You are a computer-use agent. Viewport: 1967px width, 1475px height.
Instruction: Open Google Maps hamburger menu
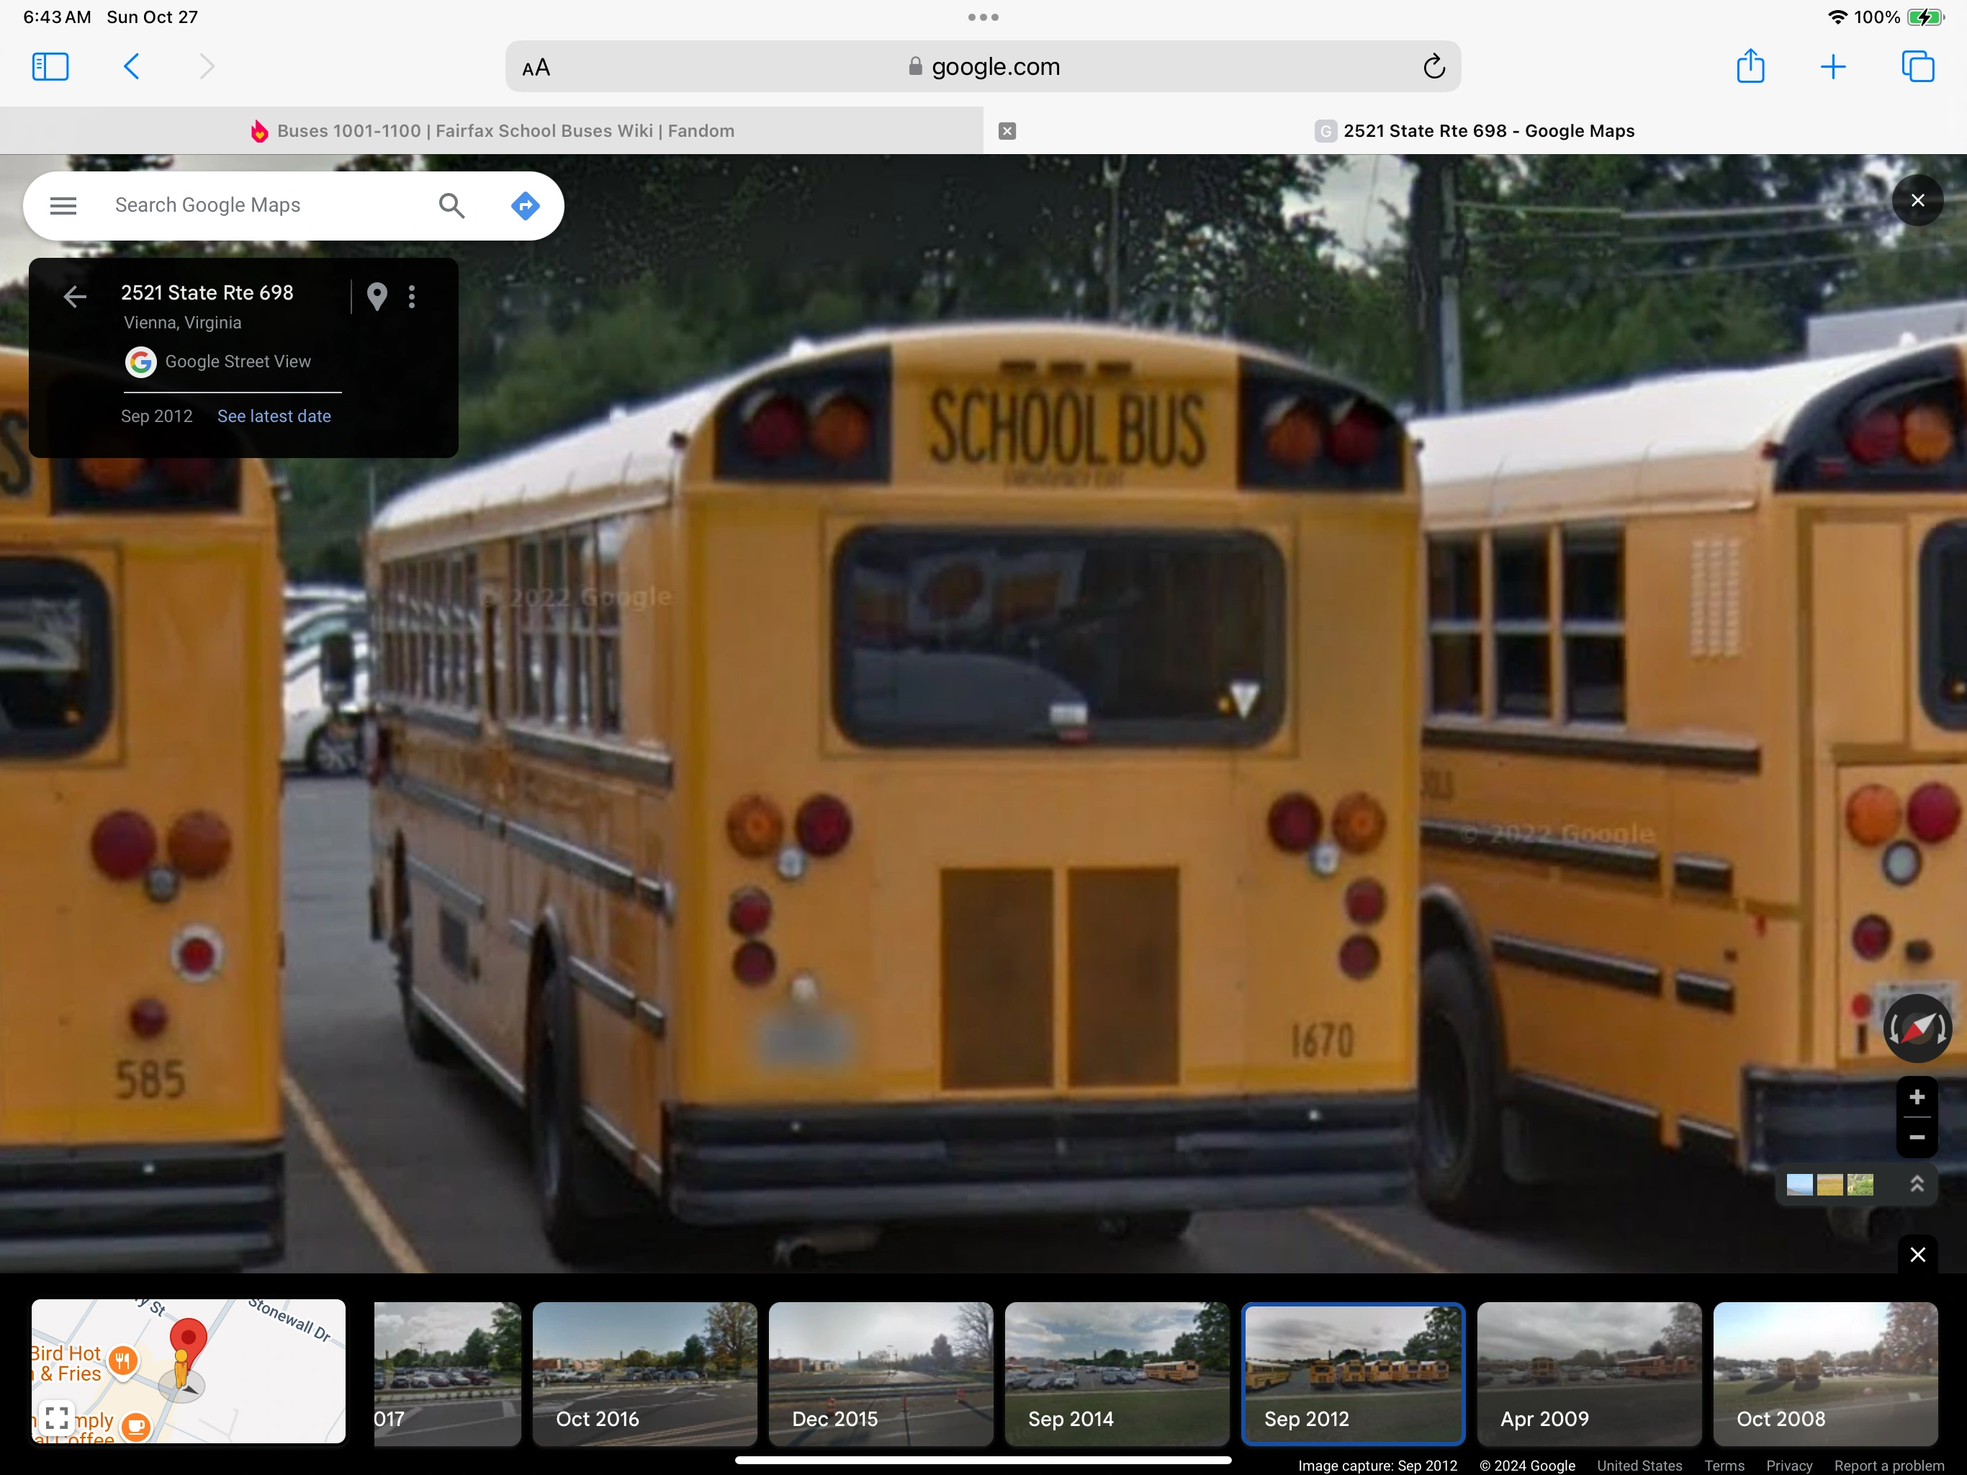click(63, 205)
